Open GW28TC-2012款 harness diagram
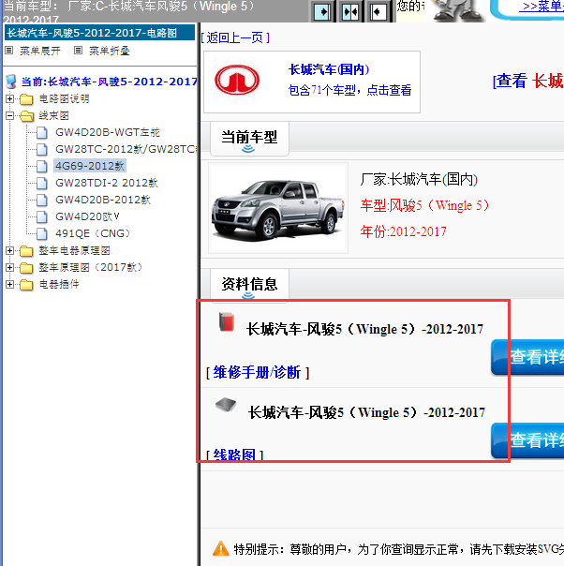 pos(126,149)
